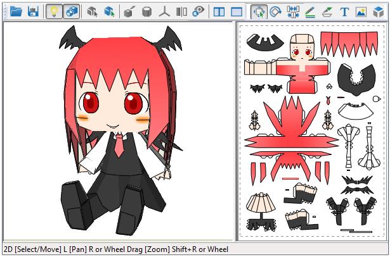The image size is (390, 257).
Task: Choose the Join/Disjoin faces tool
Action: 293,11
